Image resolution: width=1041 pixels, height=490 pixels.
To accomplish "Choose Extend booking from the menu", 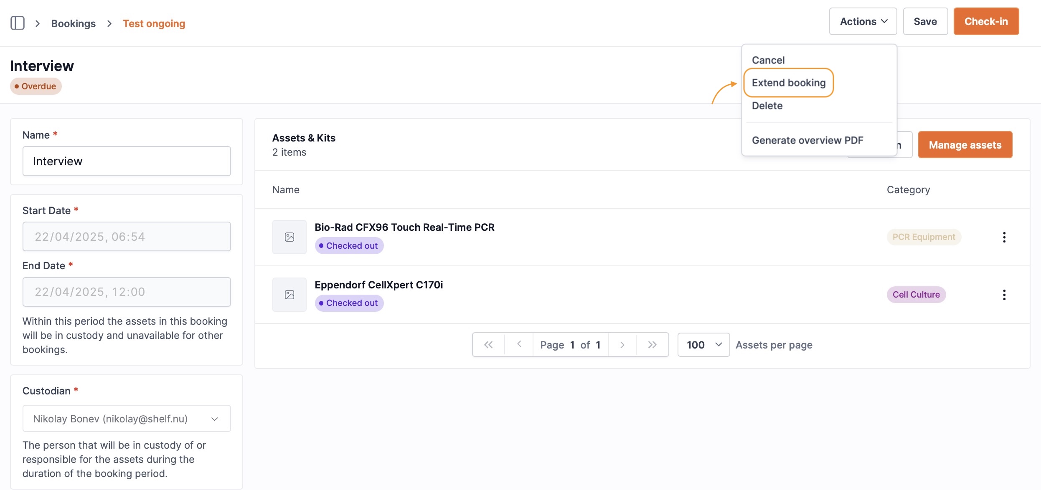I will (x=788, y=83).
